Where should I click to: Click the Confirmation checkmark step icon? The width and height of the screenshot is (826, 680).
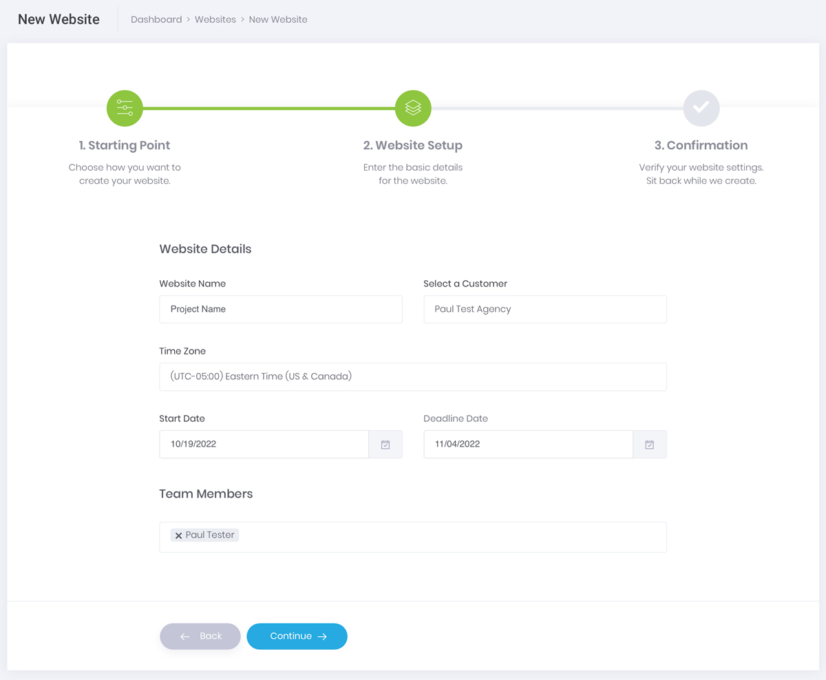point(701,108)
